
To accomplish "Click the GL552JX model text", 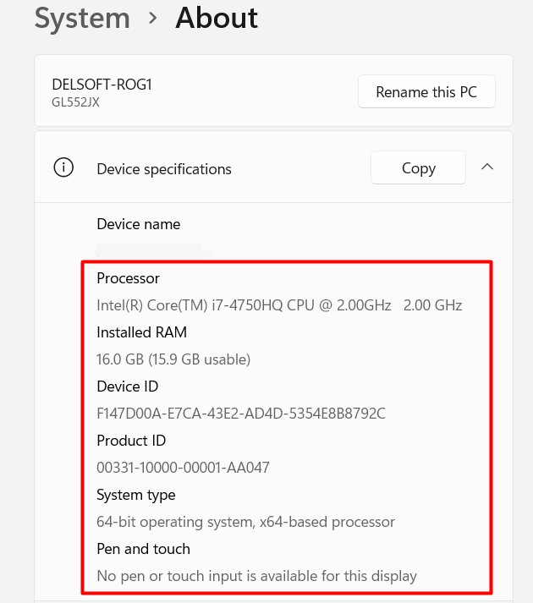I will [x=77, y=101].
